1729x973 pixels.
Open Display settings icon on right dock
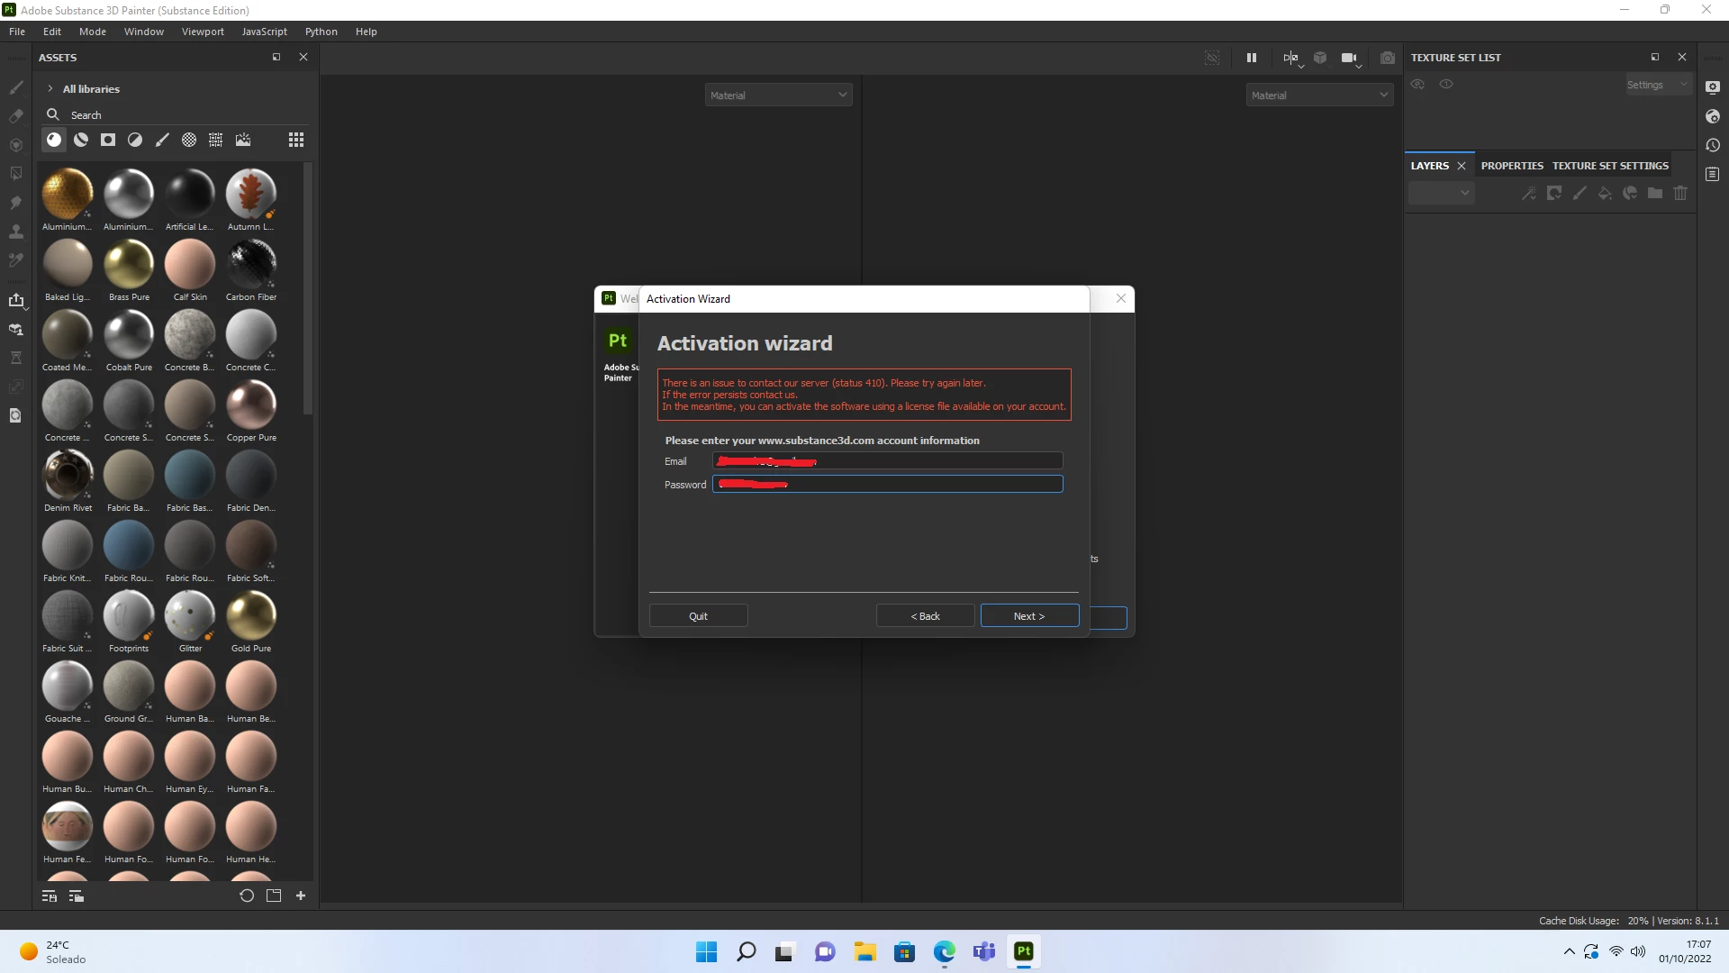click(x=1713, y=87)
